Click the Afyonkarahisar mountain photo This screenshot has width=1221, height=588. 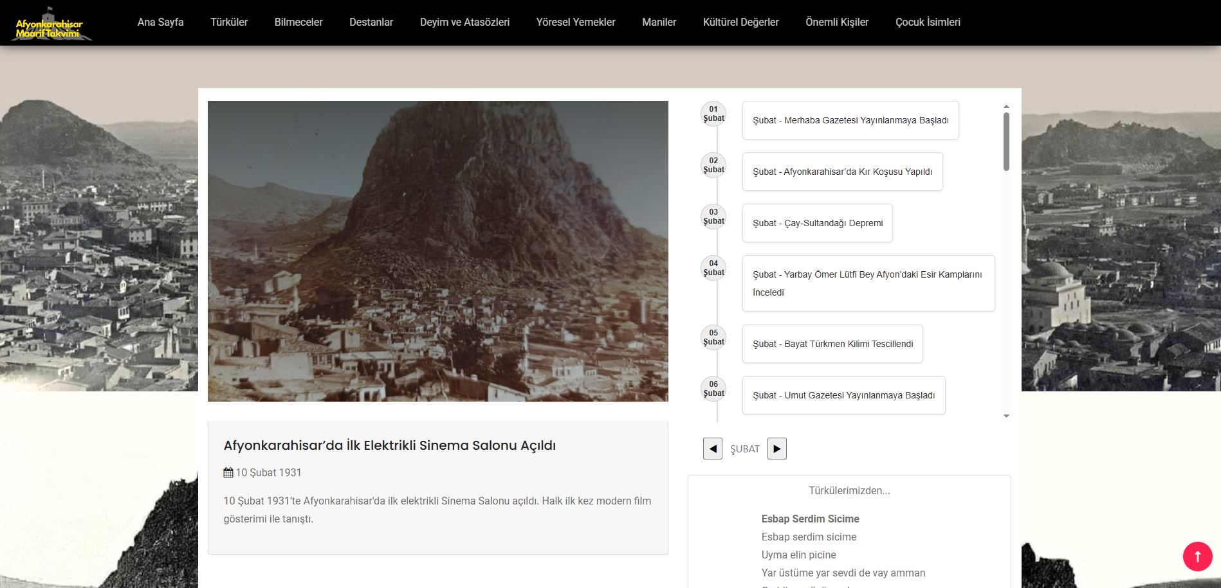(x=437, y=251)
